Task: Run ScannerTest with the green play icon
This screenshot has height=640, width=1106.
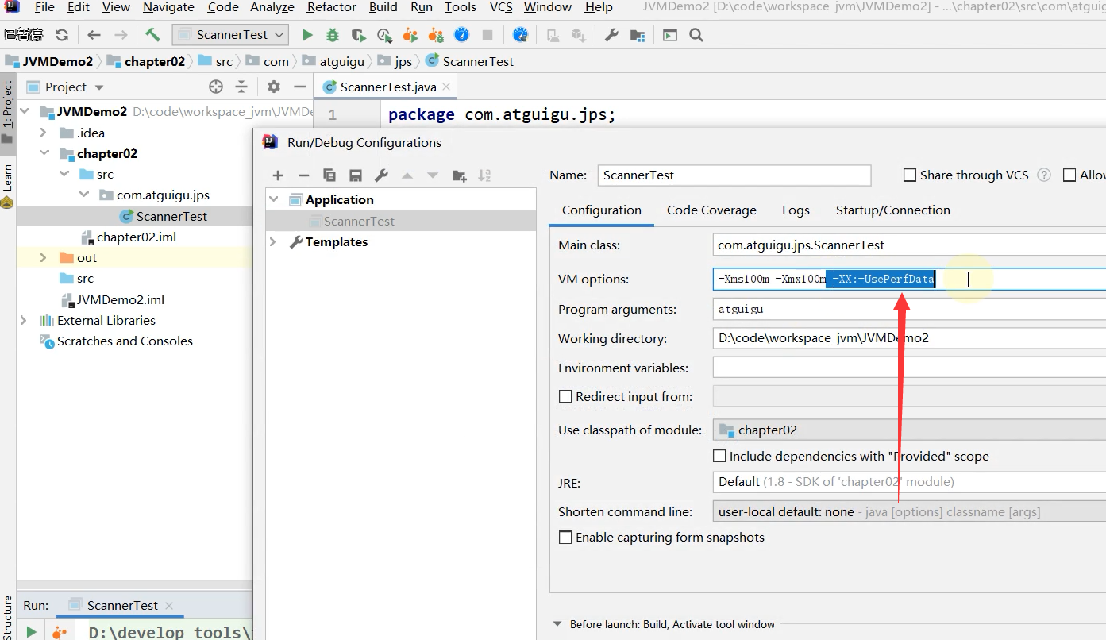Action: [307, 35]
